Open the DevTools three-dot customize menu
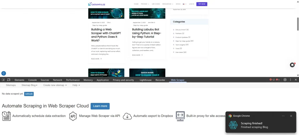This screenshot has height=135, width=299. point(291,80)
